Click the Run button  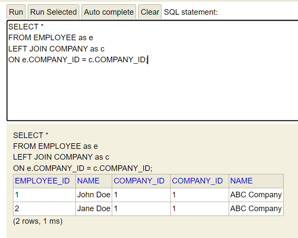pyautogui.click(x=16, y=12)
